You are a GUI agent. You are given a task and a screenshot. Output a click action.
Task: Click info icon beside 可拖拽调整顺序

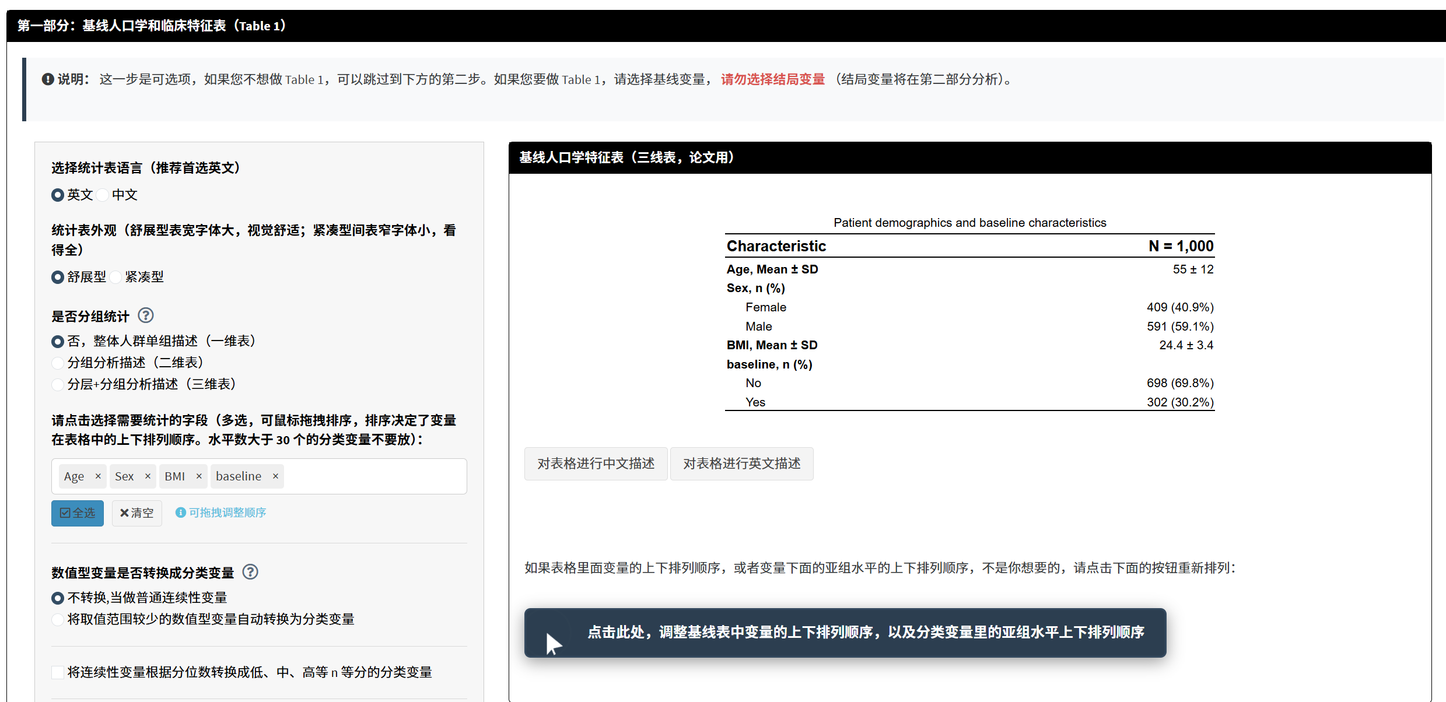(181, 513)
